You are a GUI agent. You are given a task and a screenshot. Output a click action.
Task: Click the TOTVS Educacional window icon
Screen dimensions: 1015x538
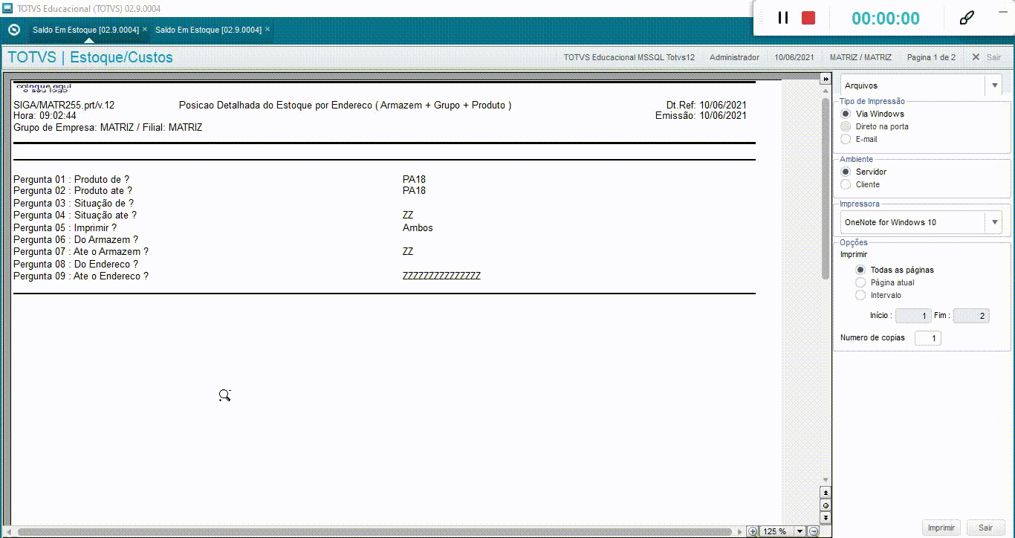pos(7,8)
